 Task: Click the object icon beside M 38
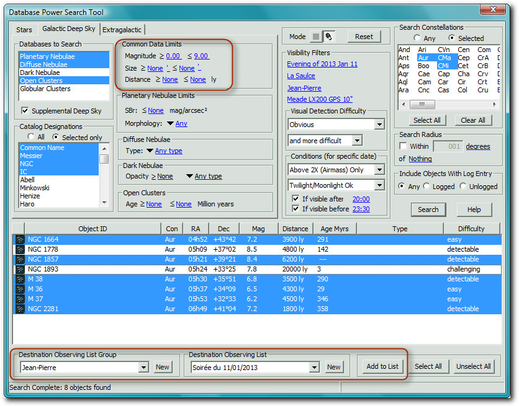click(x=20, y=279)
